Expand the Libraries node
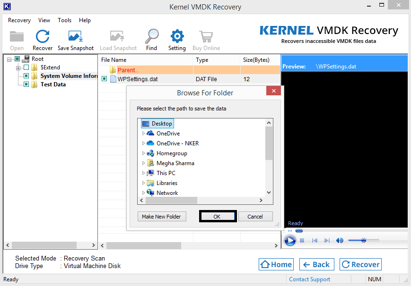The image size is (411, 286). pyautogui.click(x=143, y=183)
